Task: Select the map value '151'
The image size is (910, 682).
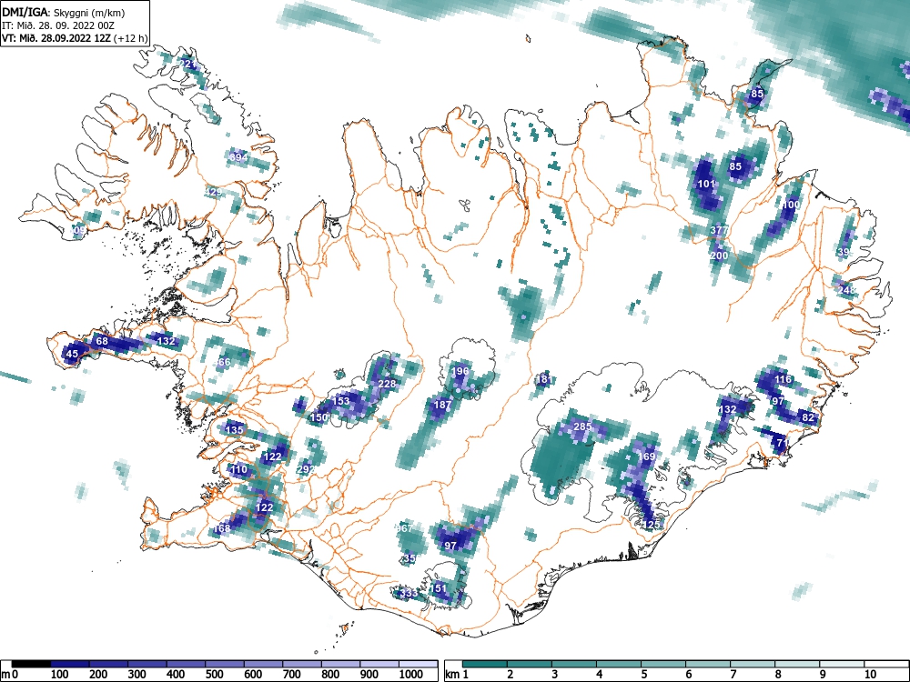Action: 439,588
